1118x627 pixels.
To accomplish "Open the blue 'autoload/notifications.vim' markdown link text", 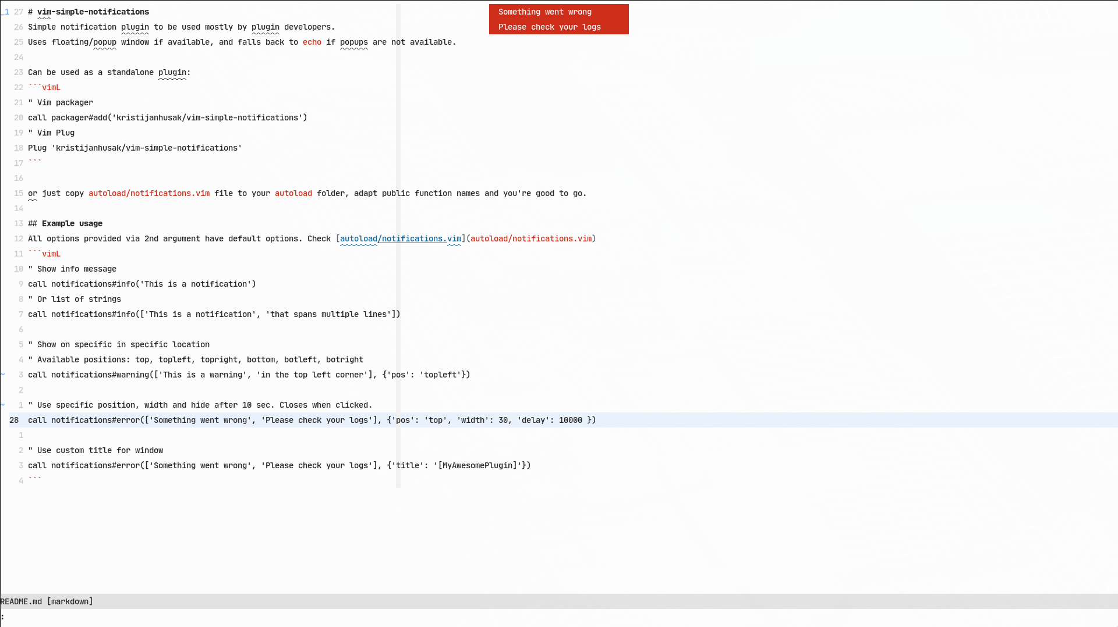I will 401,238.
